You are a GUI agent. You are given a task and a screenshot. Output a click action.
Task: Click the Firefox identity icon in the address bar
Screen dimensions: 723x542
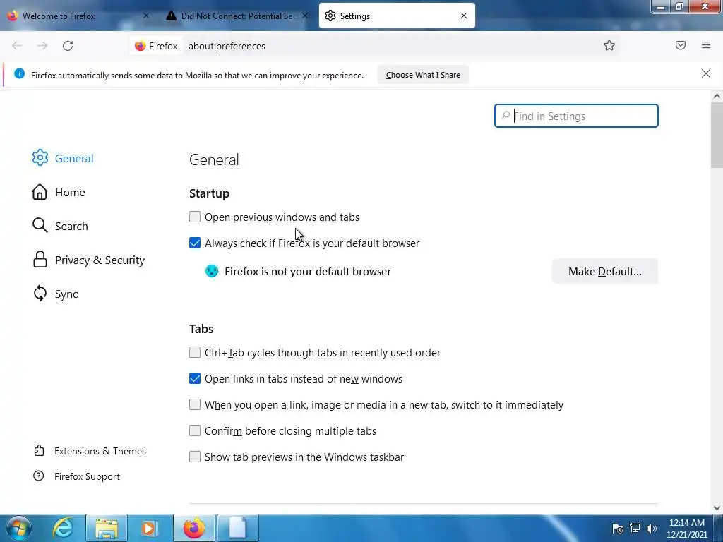click(x=141, y=46)
